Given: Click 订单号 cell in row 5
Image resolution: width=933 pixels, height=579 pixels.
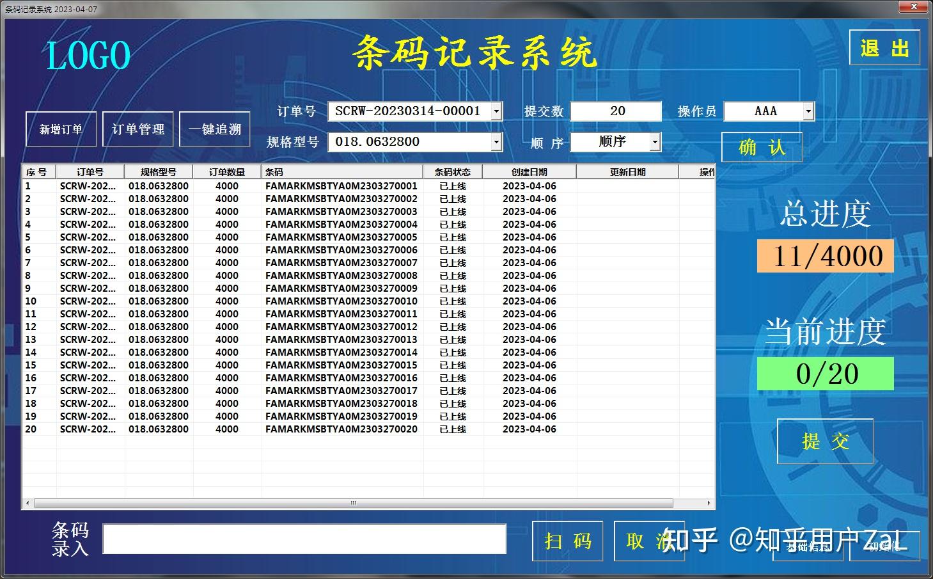Looking at the screenshot, I should pos(88,237).
